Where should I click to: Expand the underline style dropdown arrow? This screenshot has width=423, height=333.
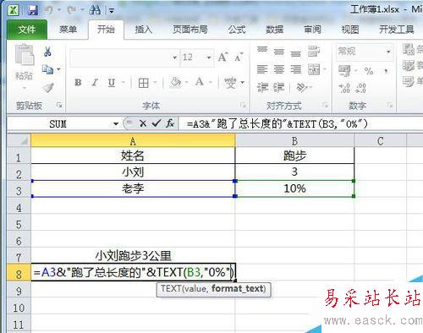coord(124,83)
